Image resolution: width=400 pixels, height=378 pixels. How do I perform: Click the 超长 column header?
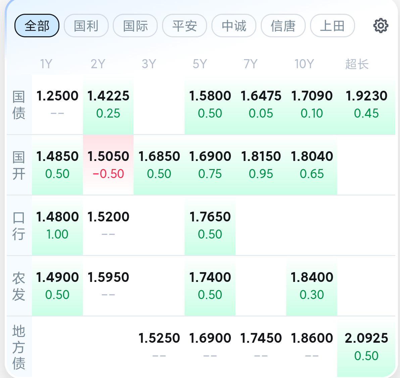[x=357, y=64]
